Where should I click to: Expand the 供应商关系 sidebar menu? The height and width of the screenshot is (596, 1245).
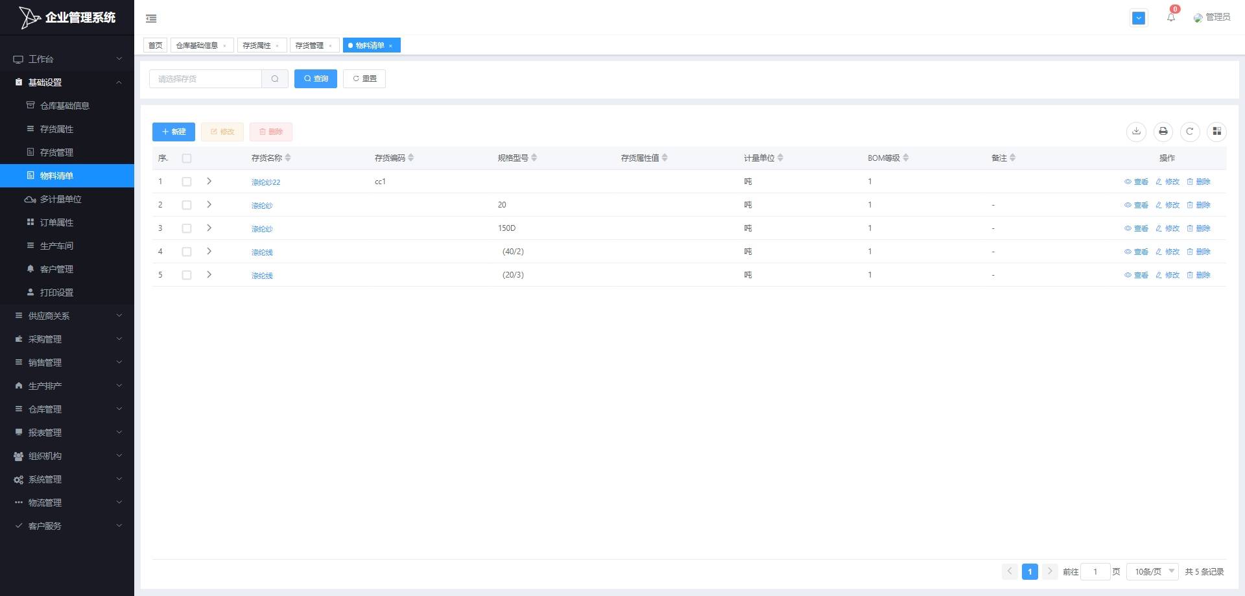point(67,316)
